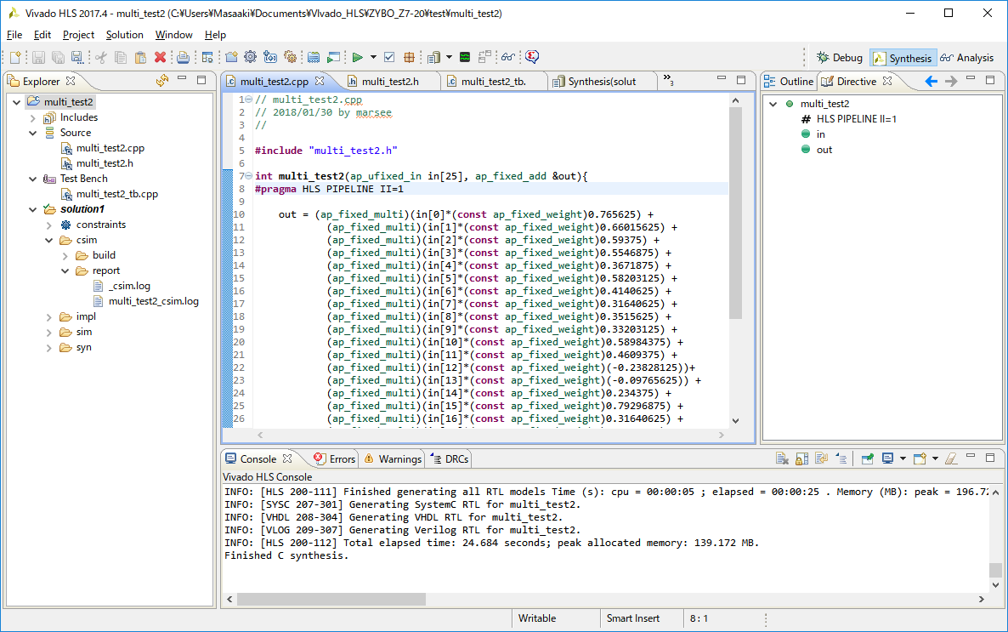Select multi_test2_csim.log file
The image size is (1008, 632).
click(153, 301)
